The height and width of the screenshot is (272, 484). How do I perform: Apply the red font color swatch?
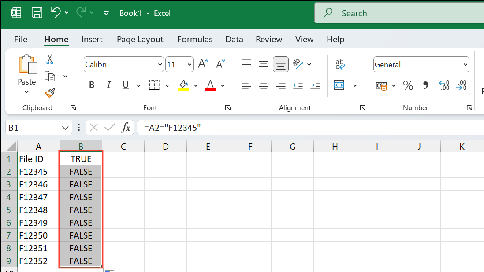coord(210,85)
